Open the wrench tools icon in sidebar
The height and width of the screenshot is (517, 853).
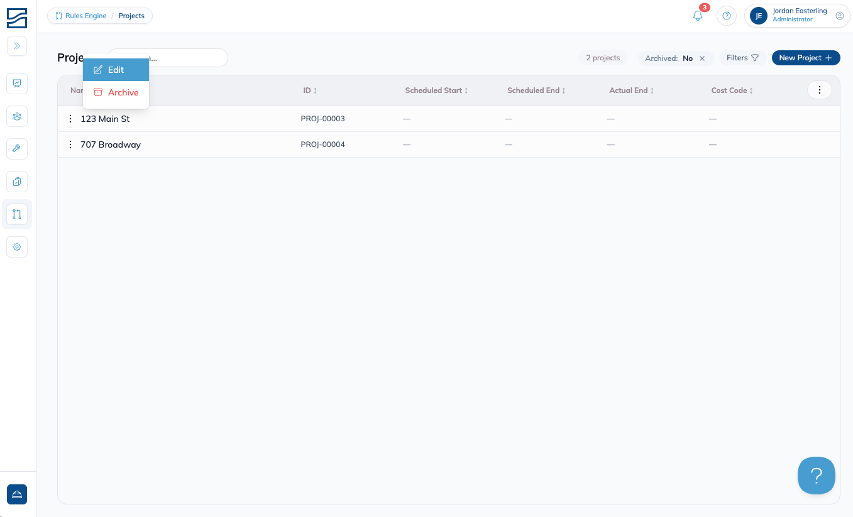[x=17, y=149]
